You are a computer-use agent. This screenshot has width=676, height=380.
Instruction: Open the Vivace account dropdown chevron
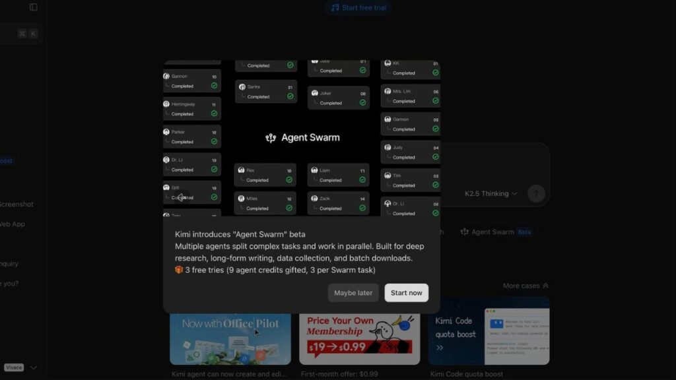point(33,367)
